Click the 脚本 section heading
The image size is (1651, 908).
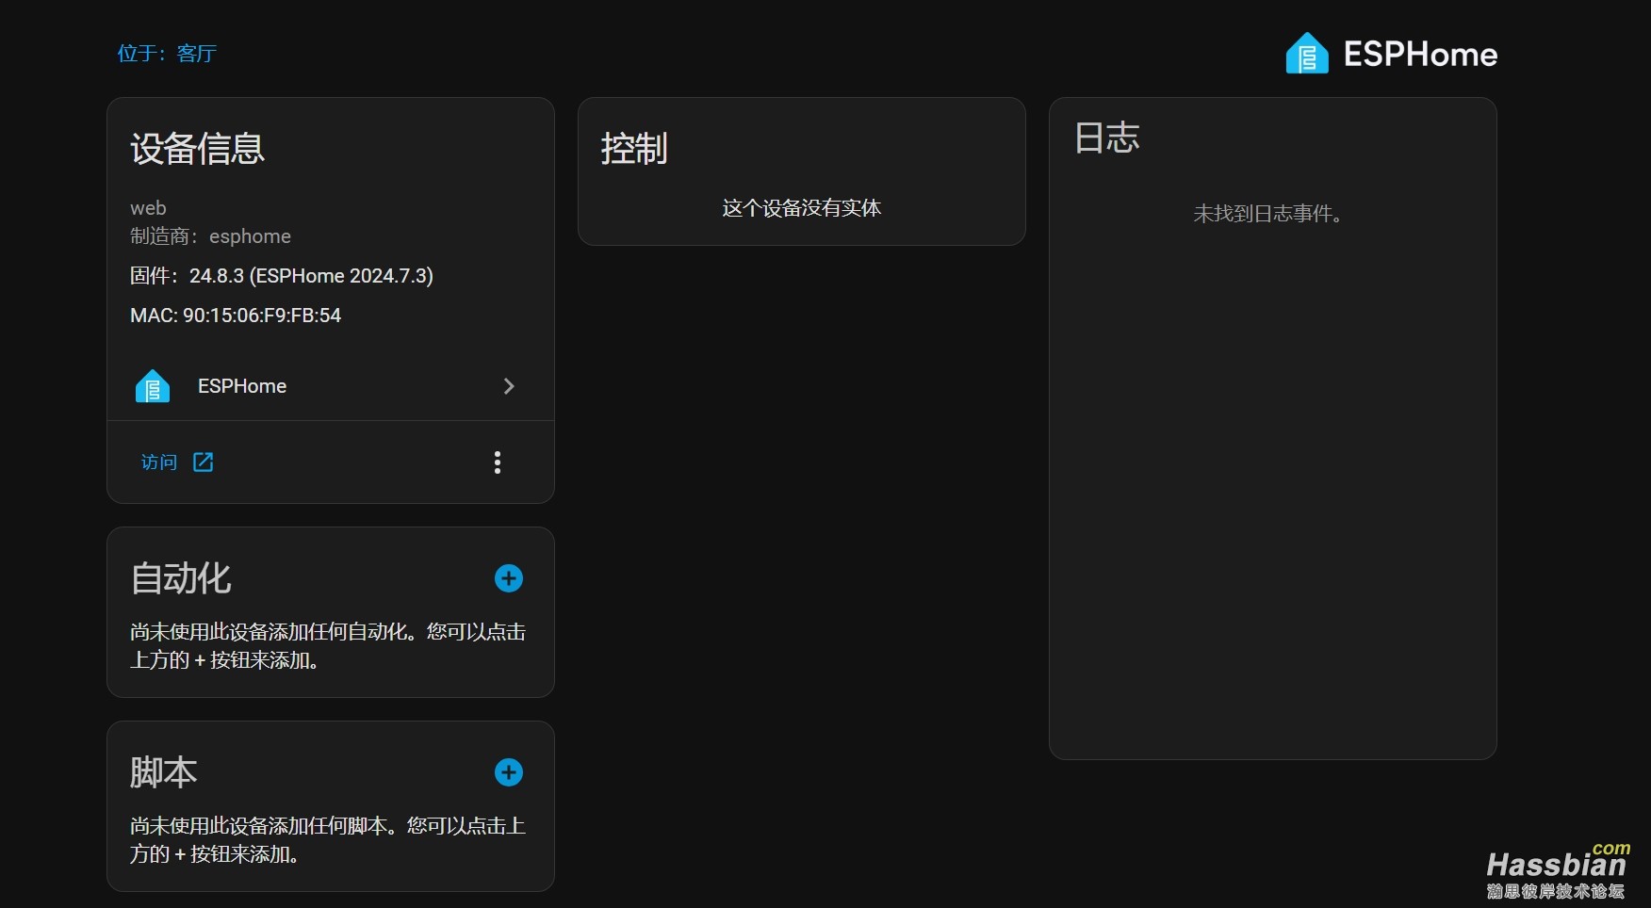coord(164,772)
